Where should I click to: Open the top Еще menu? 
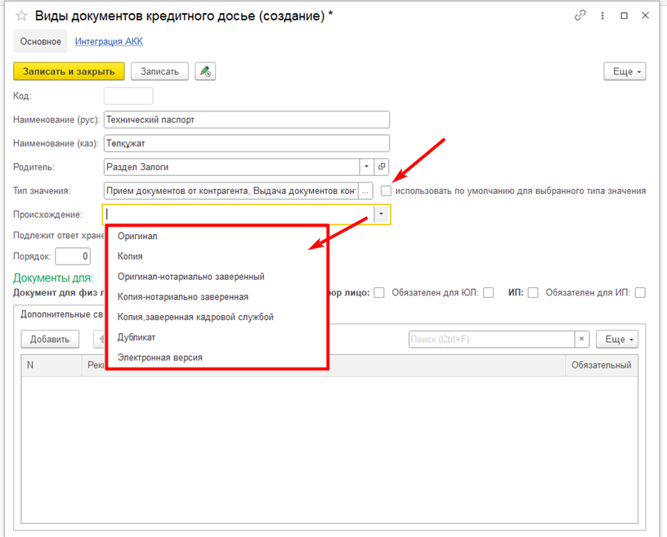(x=624, y=71)
